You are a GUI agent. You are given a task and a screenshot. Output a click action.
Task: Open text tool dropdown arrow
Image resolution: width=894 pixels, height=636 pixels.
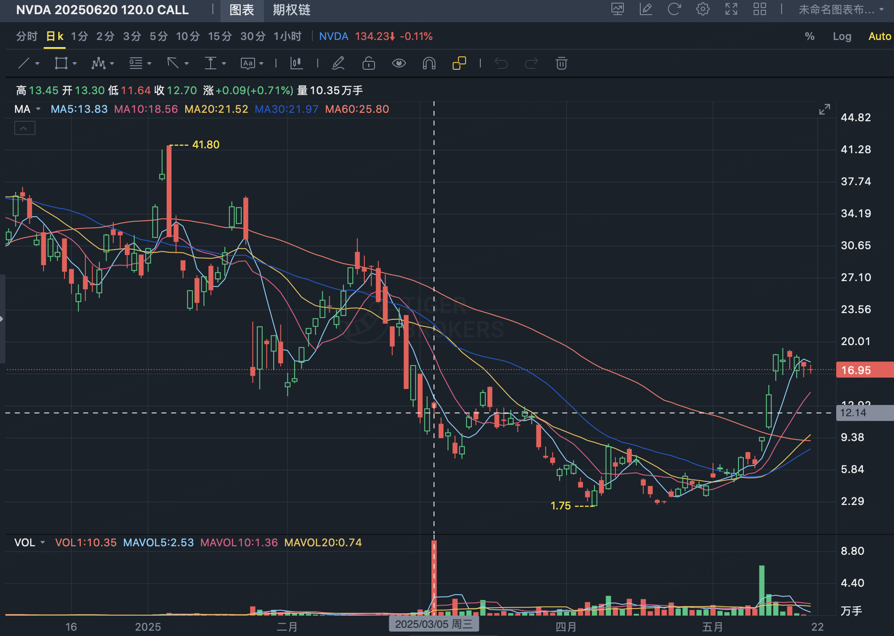[261, 64]
